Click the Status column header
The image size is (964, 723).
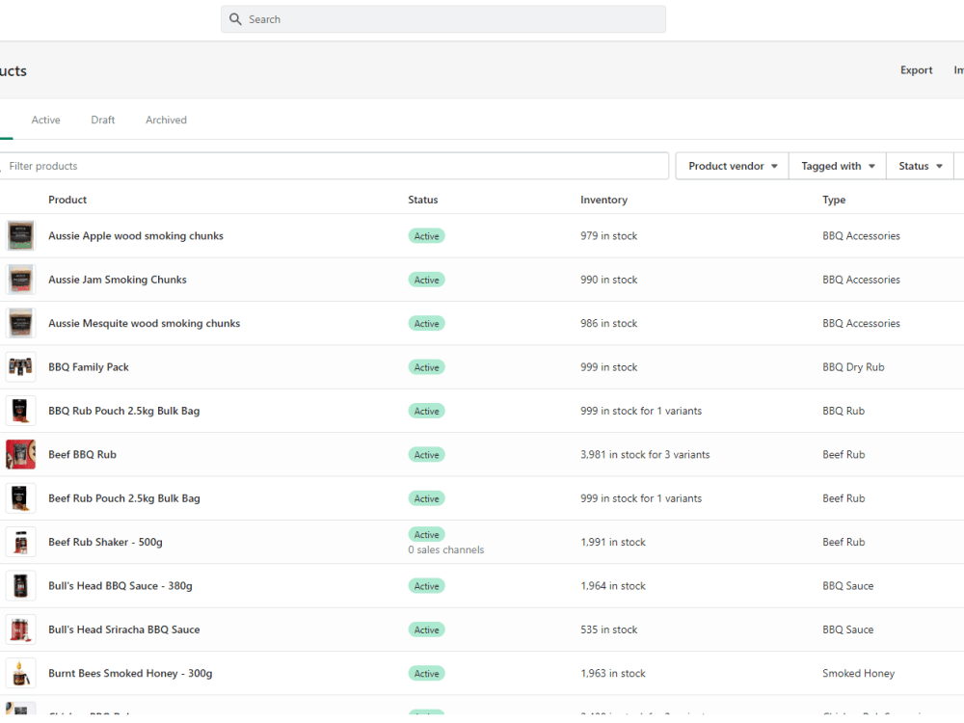[423, 200]
